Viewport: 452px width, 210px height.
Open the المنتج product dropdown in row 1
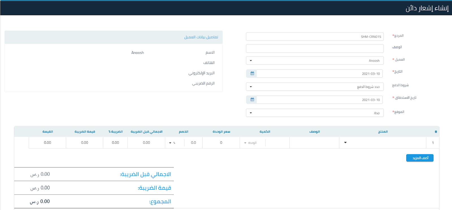(383, 143)
